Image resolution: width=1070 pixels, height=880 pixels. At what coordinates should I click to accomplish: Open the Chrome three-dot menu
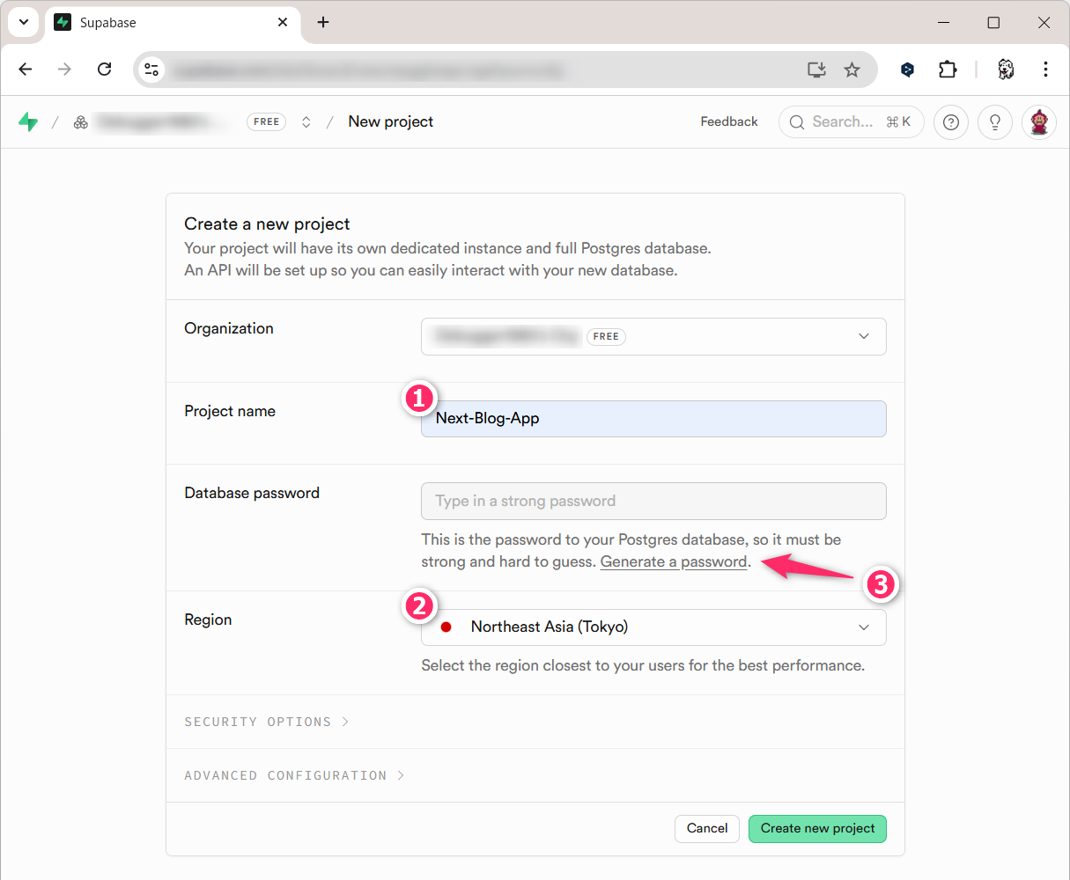point(1044,70)
